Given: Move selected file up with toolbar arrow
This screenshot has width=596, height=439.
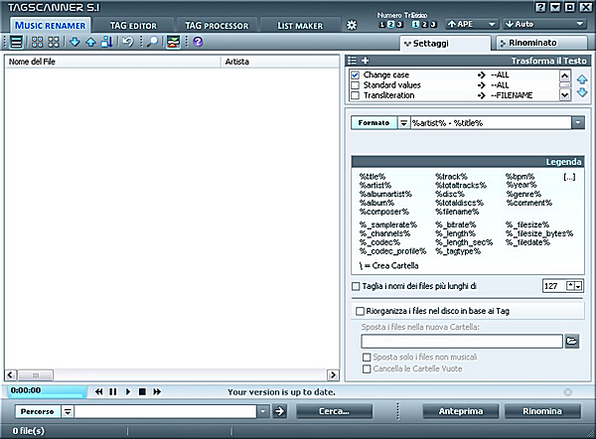Looking at the screenshot, I should [x=90, y=42].
